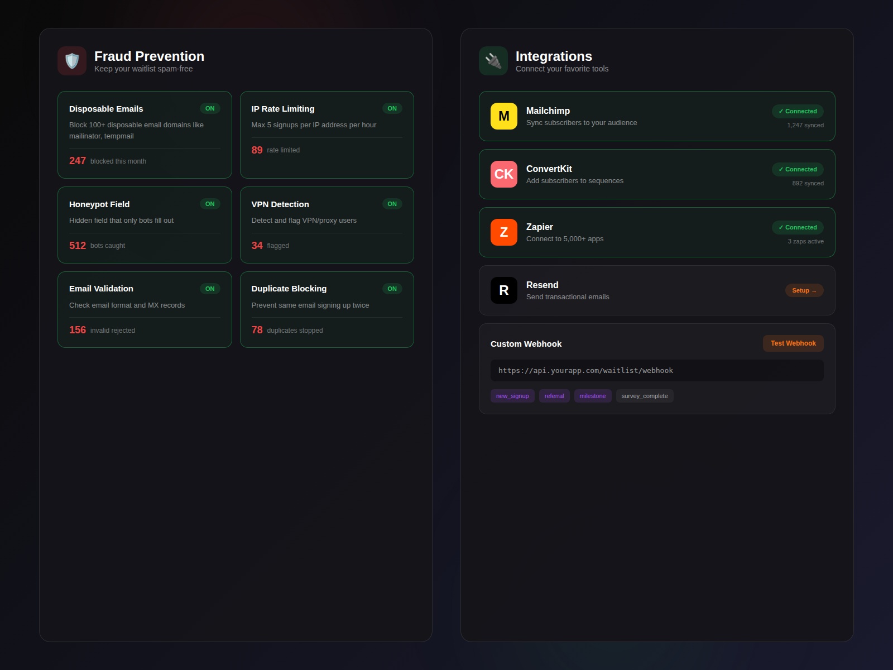Select the new_signup event tag
This screenshot has width=893, height=670.
512,396
